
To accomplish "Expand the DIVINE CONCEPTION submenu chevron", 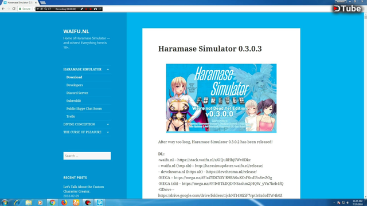I will coord(108,124).
